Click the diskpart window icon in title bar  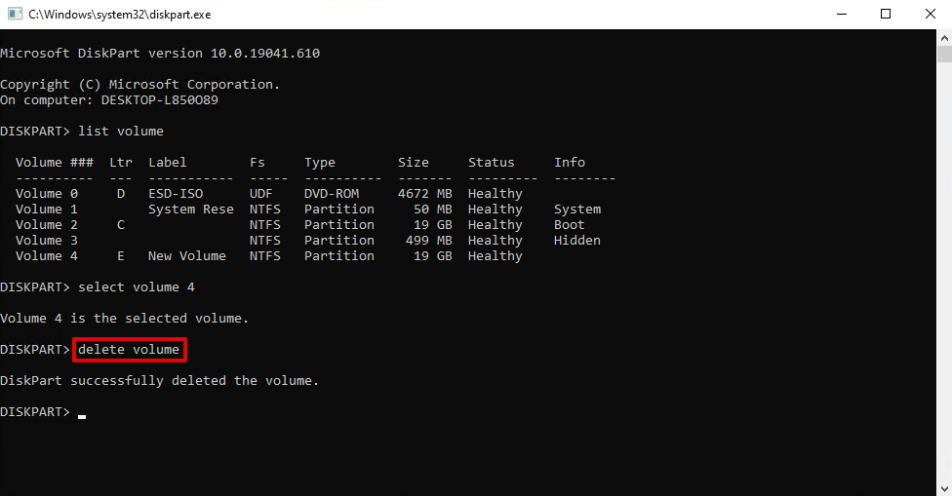16,14
